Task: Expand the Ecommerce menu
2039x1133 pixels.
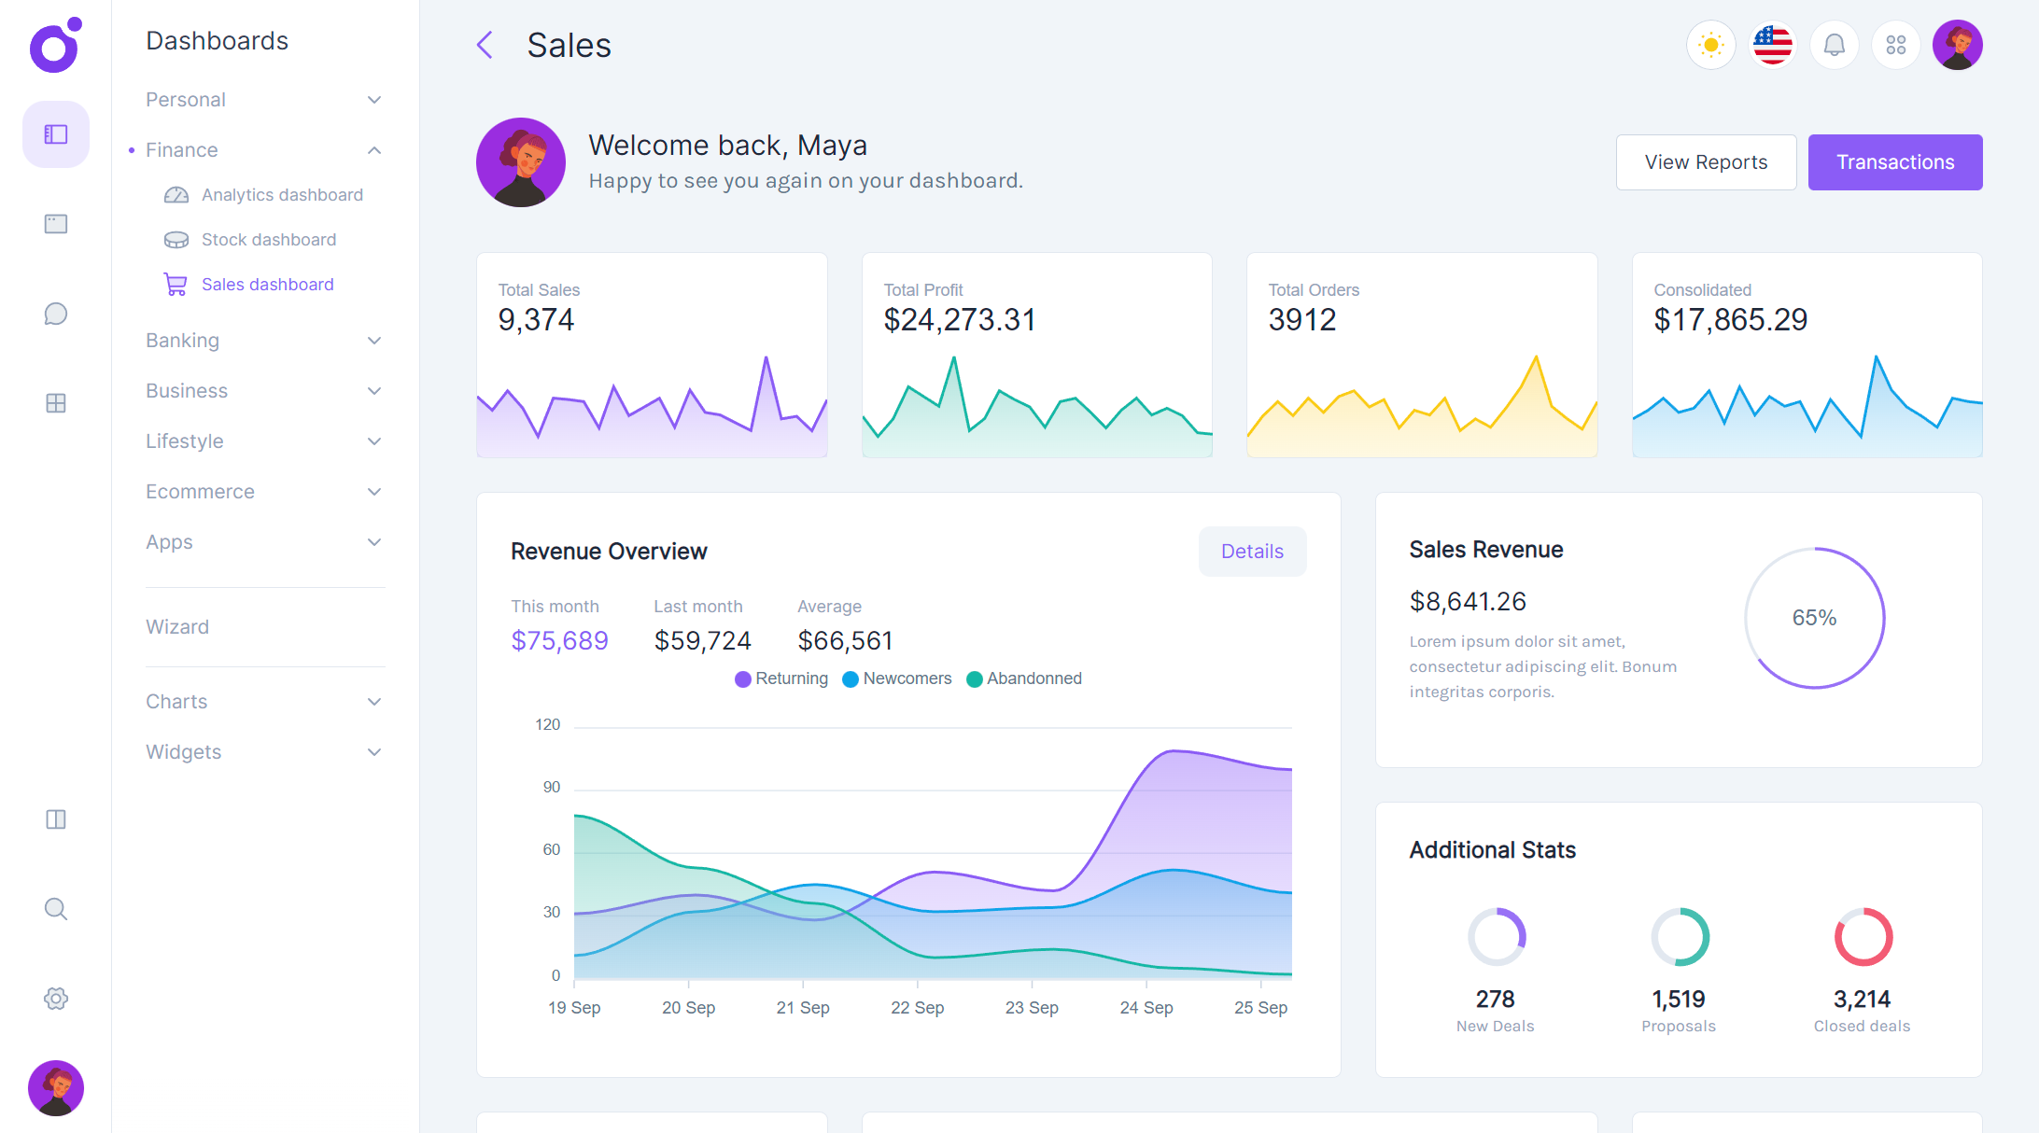Action: [200, 491]
